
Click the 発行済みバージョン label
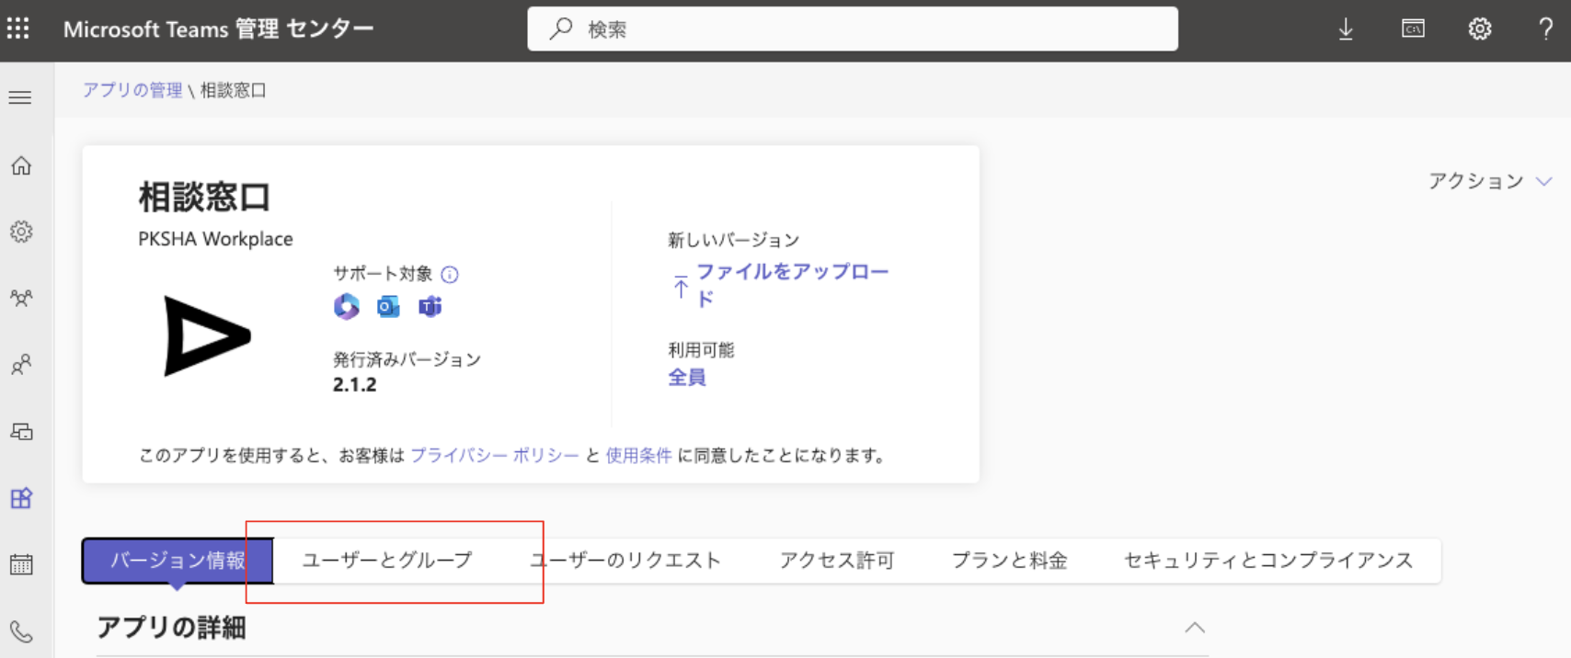point(407,359)
